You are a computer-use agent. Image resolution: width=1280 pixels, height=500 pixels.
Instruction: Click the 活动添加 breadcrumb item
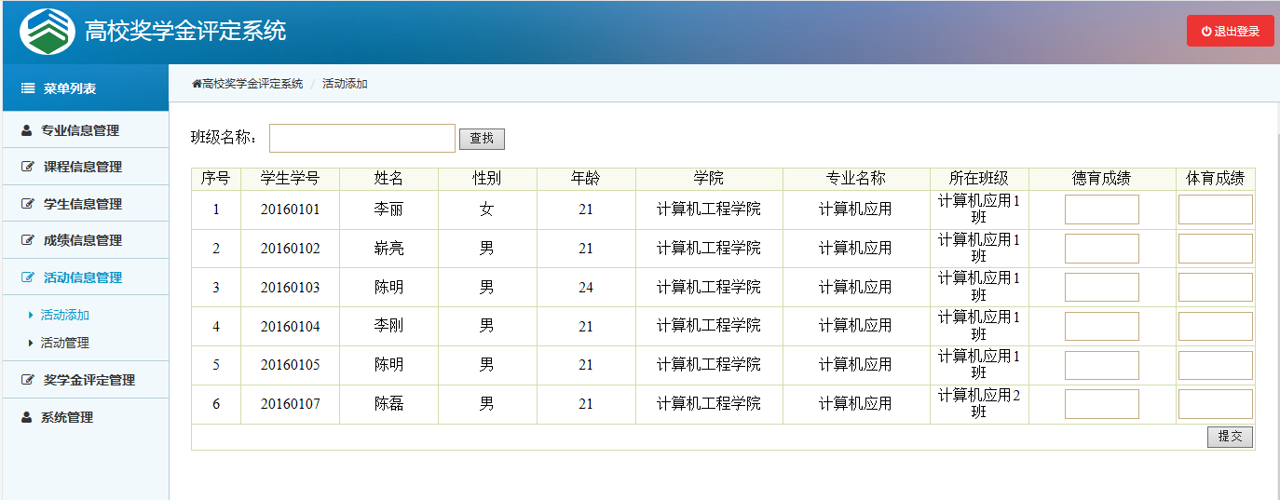pyautogui.click(x=345, y=84)
